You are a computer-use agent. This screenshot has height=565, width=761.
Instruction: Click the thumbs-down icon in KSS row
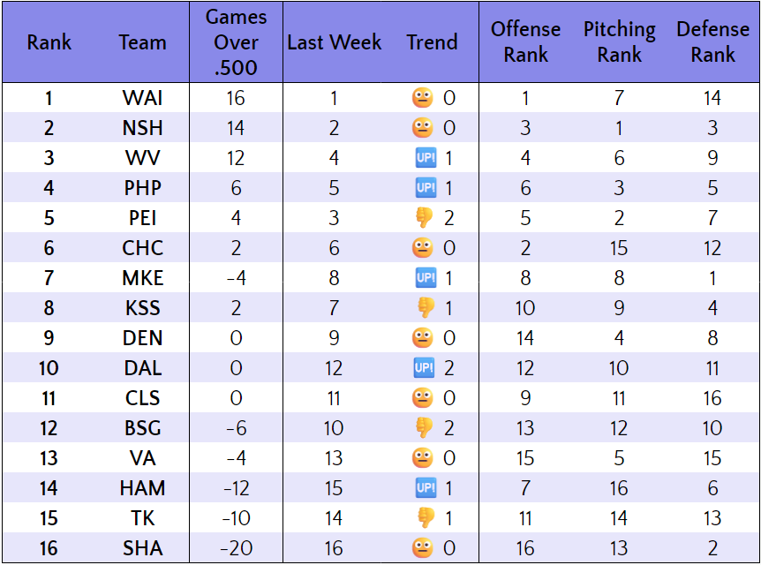point(425,308)
